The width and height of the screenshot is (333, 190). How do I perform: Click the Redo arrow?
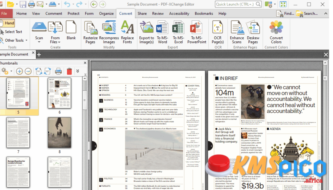[79, 4]
